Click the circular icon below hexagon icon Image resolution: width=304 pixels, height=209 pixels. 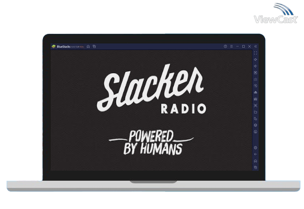256,132
